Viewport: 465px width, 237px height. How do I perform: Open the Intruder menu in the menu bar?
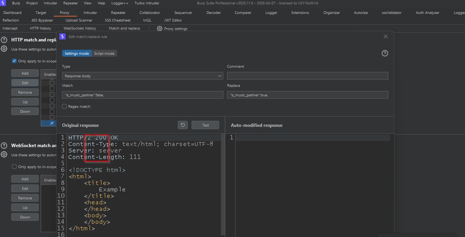(x=50, y=3)
